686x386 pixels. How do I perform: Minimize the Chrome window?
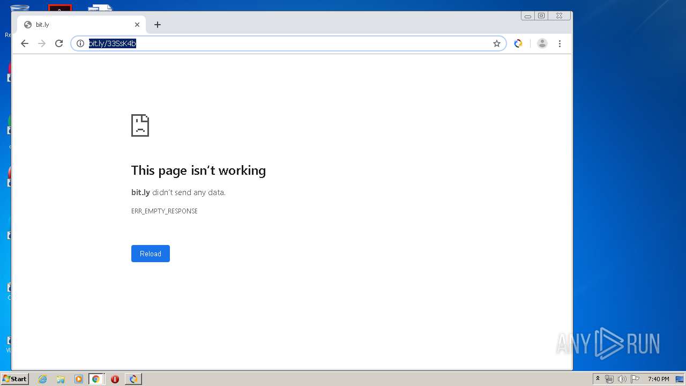[528, 16]
